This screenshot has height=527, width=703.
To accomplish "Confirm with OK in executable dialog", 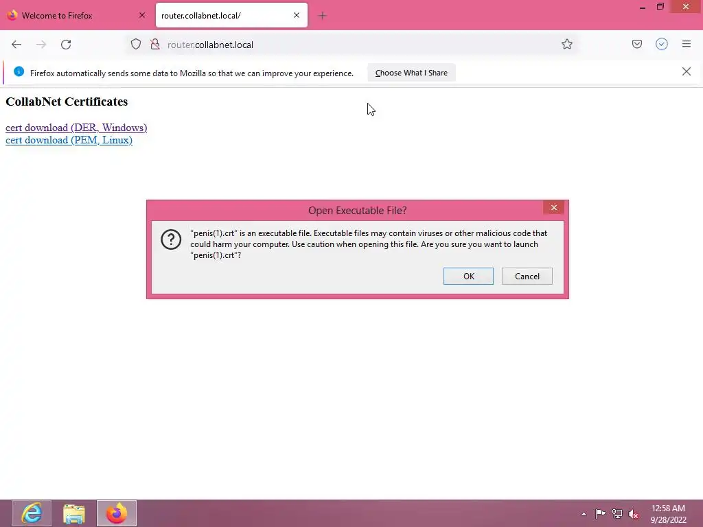I will (468, 276).
